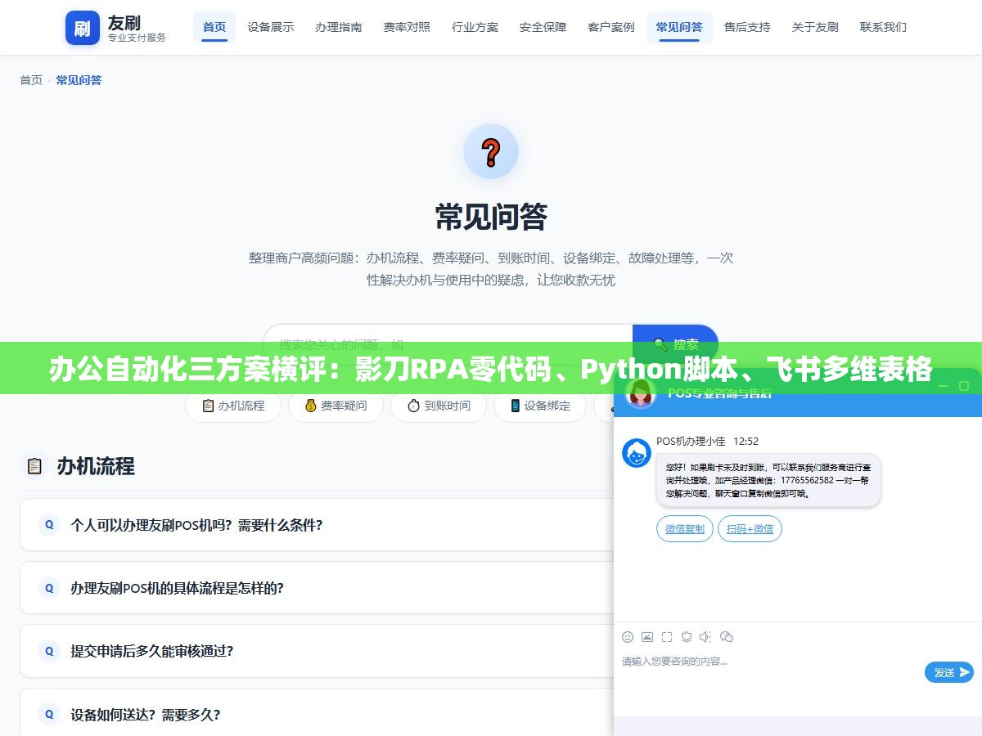Open 联系我们 in the nav bar

(x=883, y=27)
